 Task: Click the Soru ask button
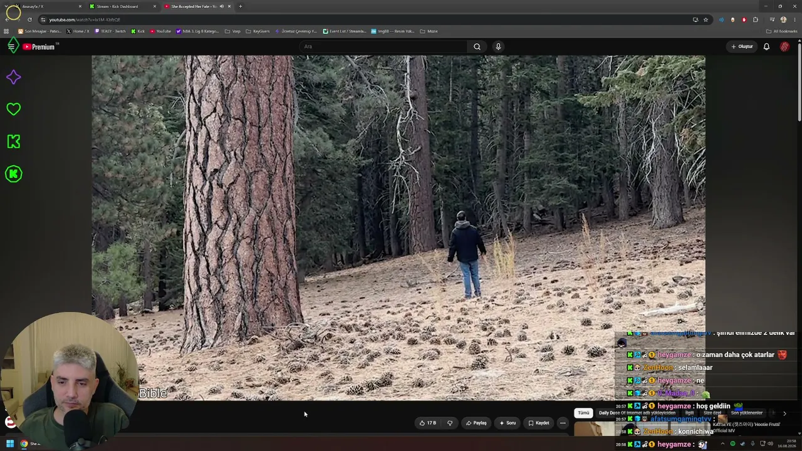coord(508,423)
